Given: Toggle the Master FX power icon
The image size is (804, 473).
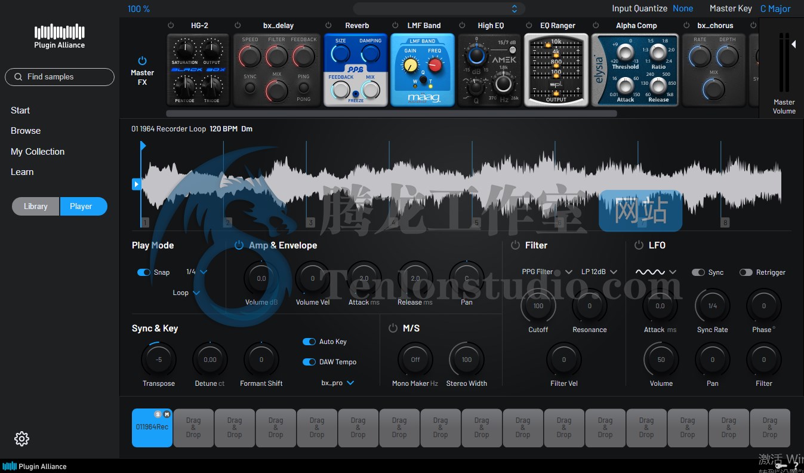Looking at the screenshot, I should click(x=142, y=61).
